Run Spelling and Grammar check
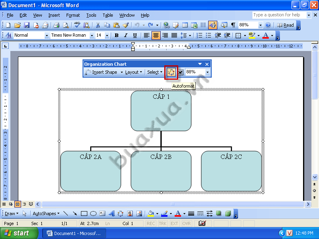This screenshot has width=319, height=239. [x=77, y=25]
